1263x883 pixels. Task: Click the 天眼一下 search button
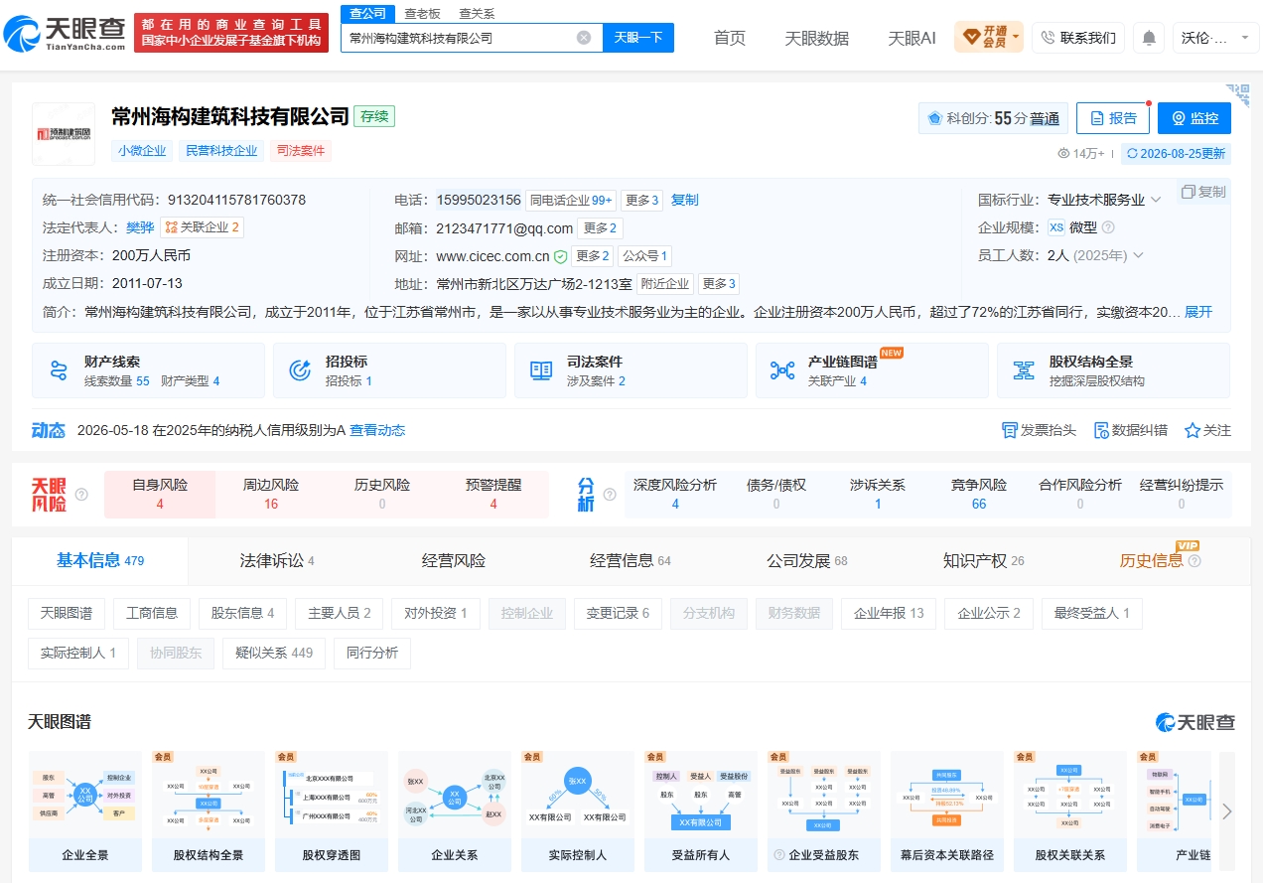tap(638, 38)
